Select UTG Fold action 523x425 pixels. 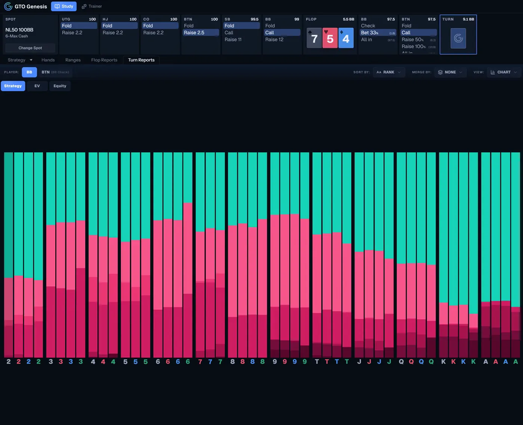coord(79,26)
